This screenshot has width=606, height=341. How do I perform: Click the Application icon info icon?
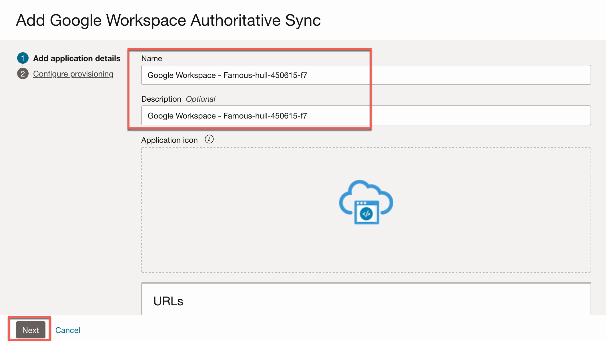tap(209, 139)
